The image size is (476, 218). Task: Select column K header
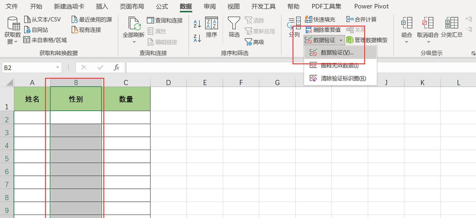pos(422,82)
